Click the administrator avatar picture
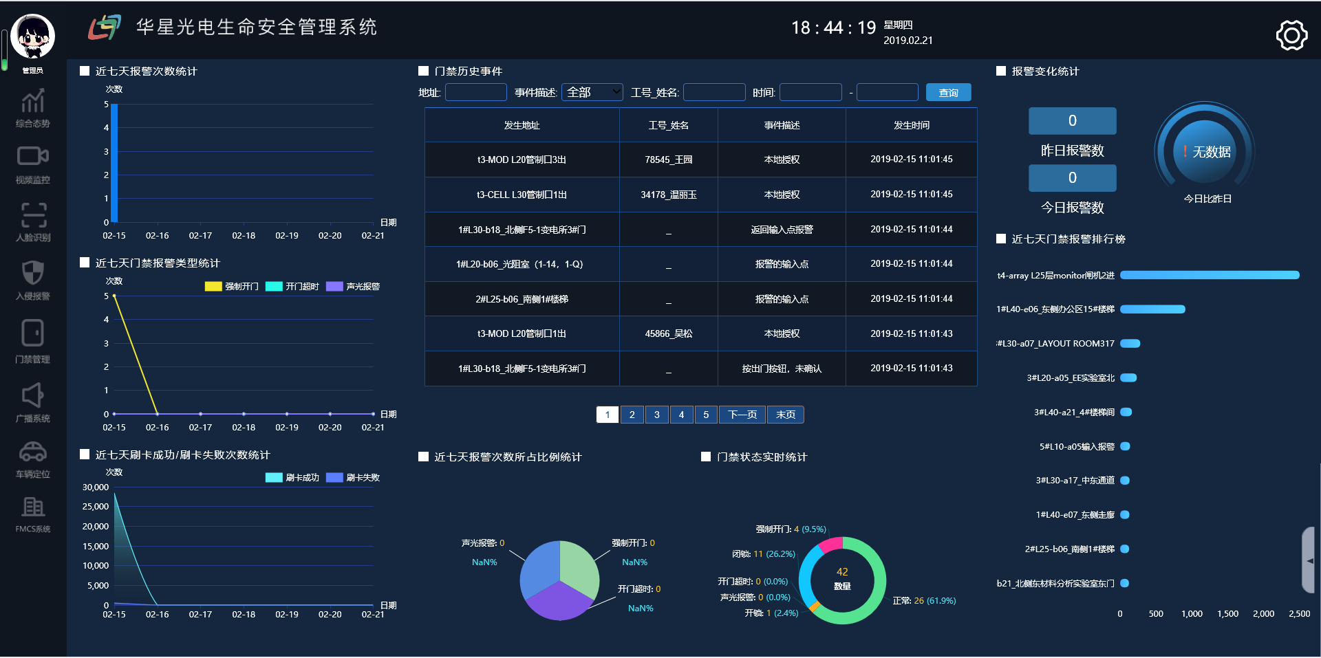This screenshot has width=1321, height=658. pos(32,36)
